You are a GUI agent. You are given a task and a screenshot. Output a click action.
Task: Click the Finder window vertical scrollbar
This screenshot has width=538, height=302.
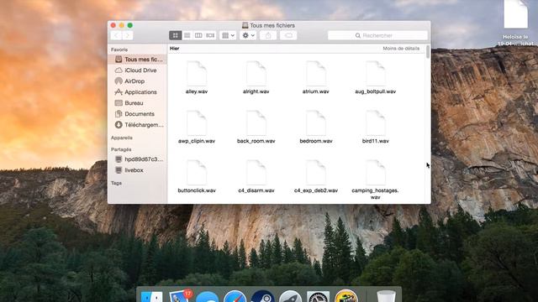[x=428, y=52]
